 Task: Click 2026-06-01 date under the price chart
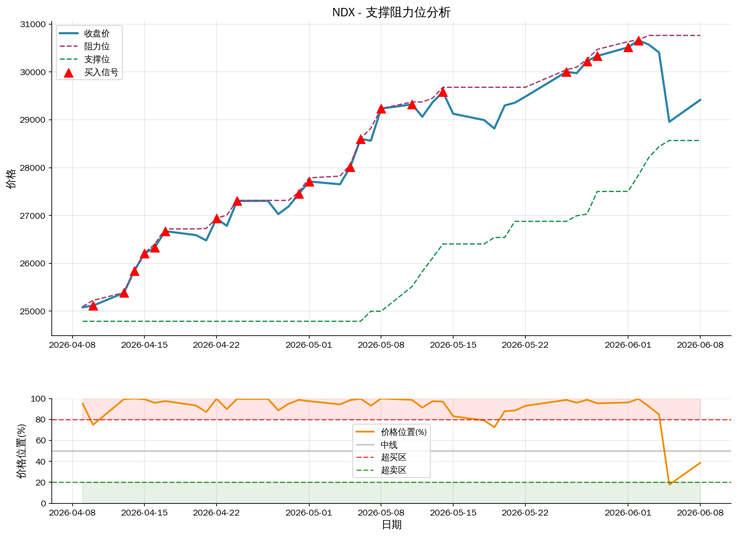point(628,345)
